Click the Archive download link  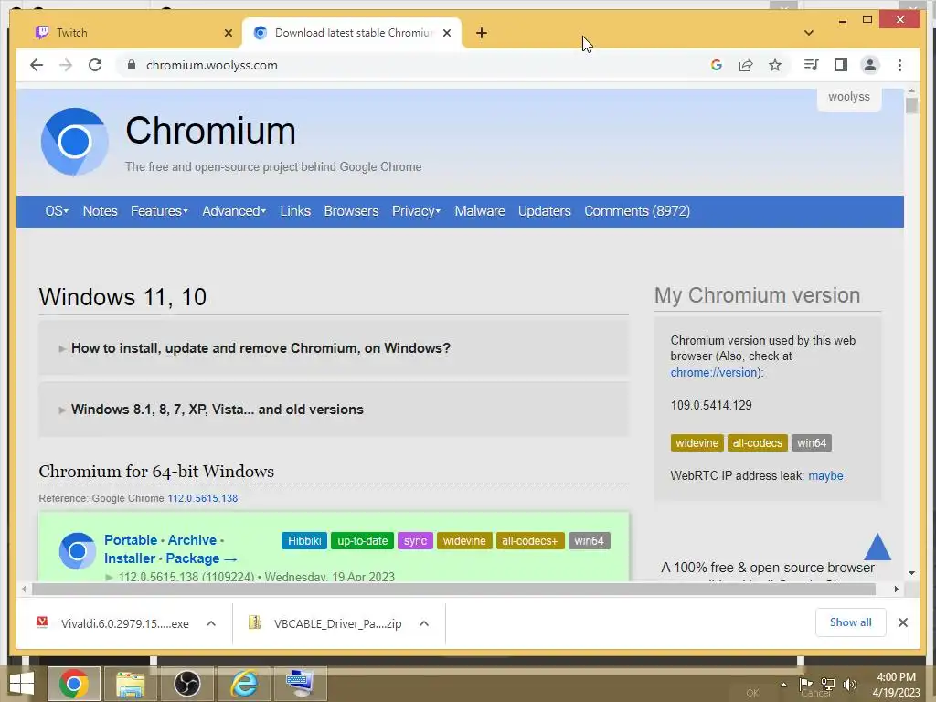click(x=192, y=539)
